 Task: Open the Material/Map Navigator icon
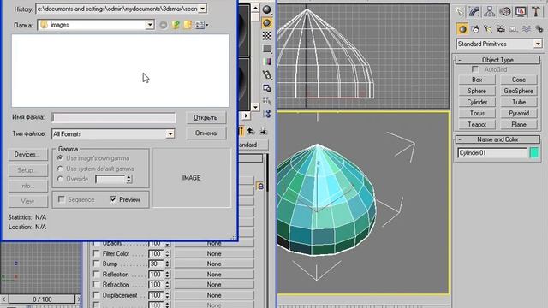[266, 114]
